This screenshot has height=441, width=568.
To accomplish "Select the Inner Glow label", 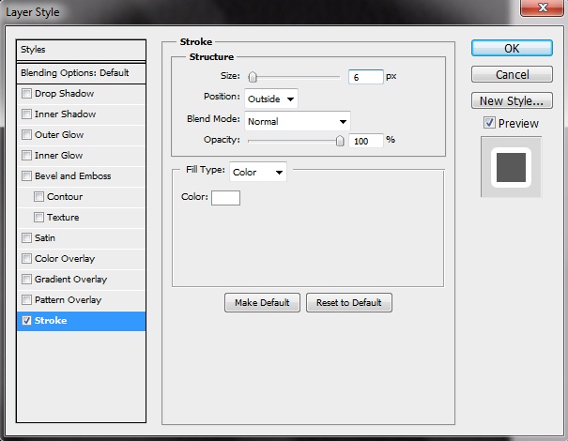I will click(59, 156).
